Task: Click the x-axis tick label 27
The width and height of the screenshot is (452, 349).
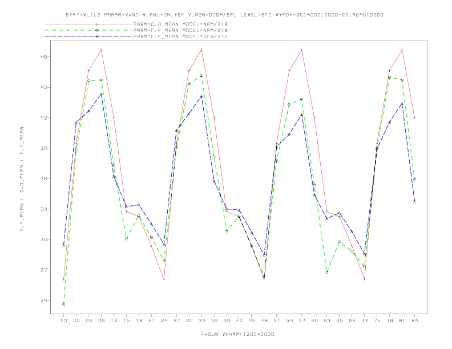Action: tap(176, 320)
